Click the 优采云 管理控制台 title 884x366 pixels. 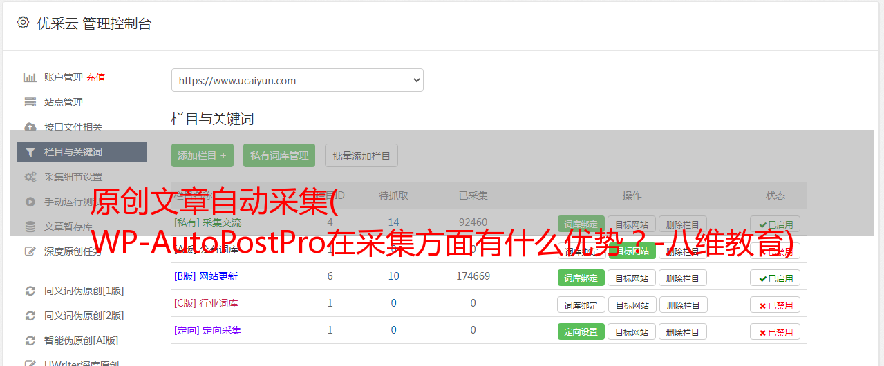coord(94,23)
